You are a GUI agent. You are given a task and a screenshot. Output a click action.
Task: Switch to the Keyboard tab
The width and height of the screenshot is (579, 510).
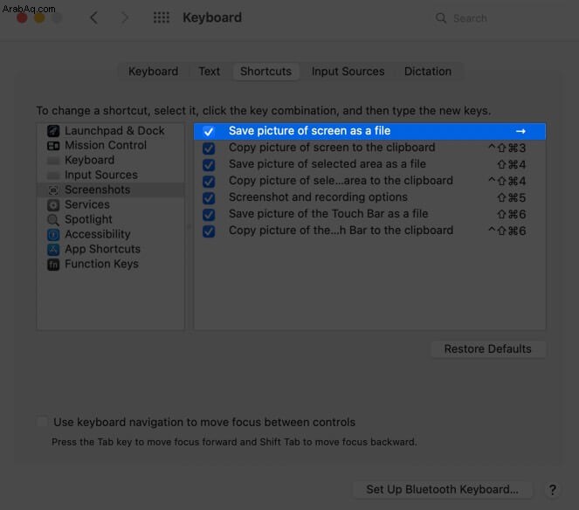153,72
